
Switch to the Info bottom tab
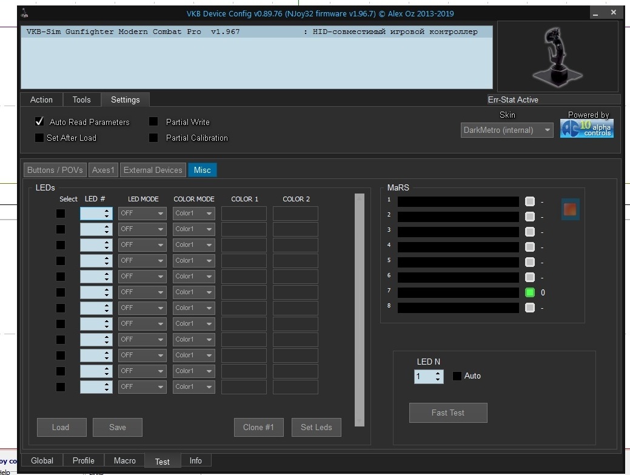click(196, 460)
